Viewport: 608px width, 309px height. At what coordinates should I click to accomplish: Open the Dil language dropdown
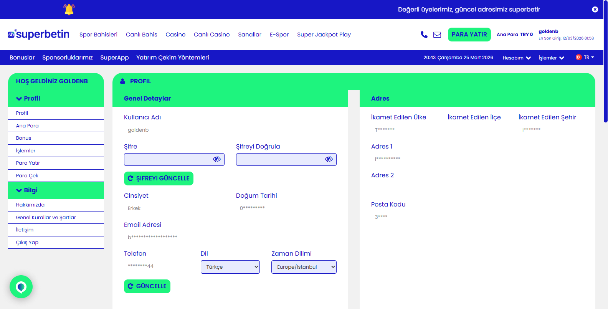point(230,267)
